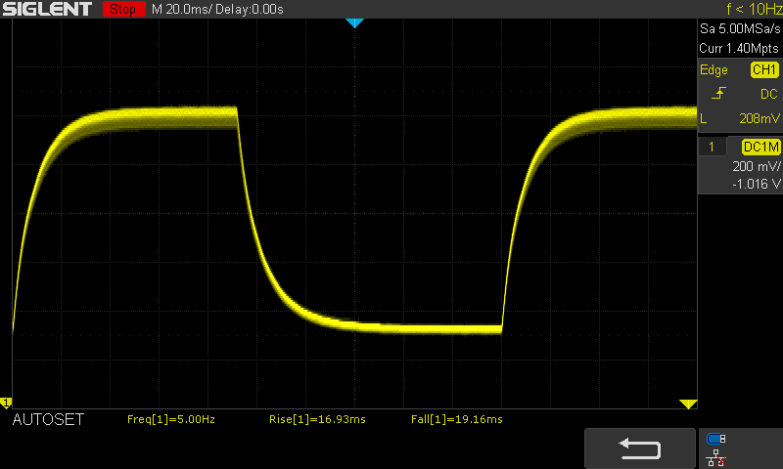Image resolution: width=783 pixels, height=469 pixels.
Task: Click the timebase M 20.0ms readout
Action: [182, 10]
